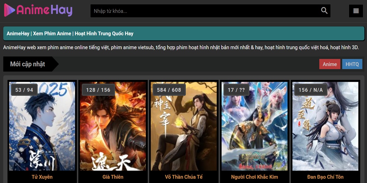
Task: Click the magnifying glass search icon
Action: pyautogui.click(x=324, y=11)
